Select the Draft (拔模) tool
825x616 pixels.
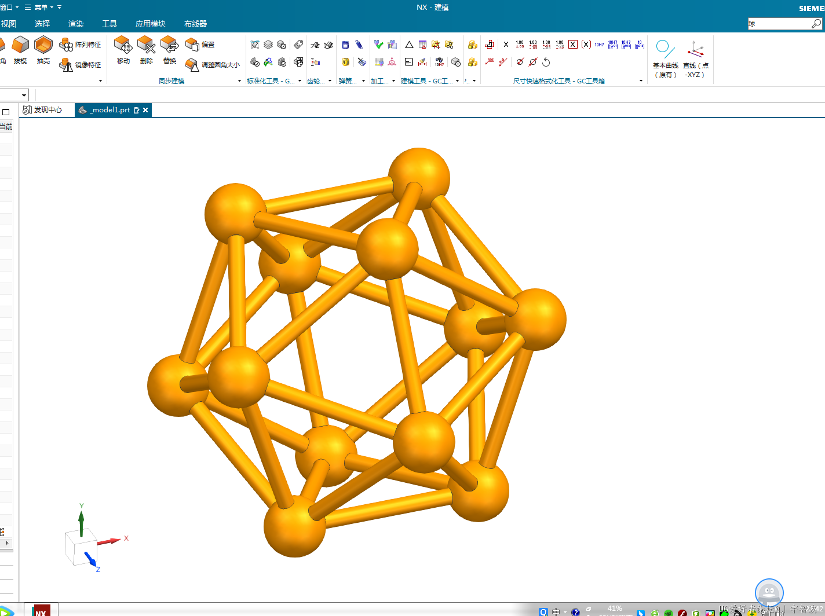coord(20,49)
